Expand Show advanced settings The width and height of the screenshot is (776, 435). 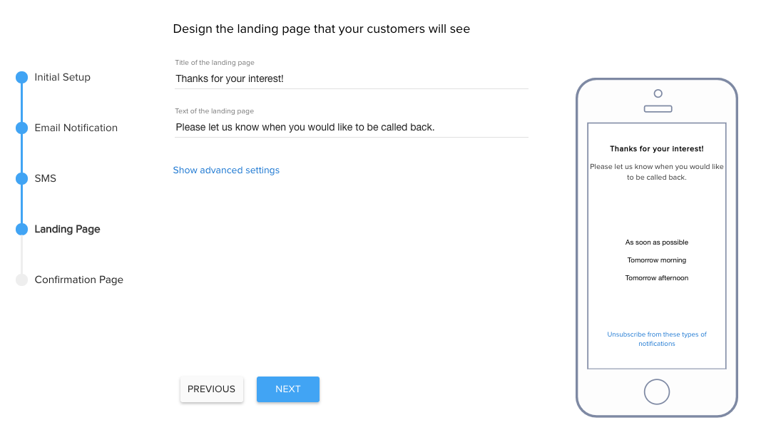tap(226, 170)
